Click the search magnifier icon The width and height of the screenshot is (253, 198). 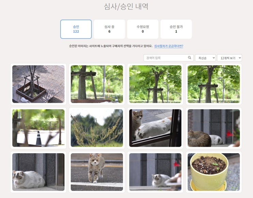[189, 58]
